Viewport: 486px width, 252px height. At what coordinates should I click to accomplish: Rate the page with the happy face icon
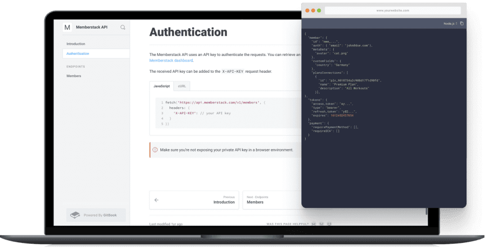(x=329, y=224)
